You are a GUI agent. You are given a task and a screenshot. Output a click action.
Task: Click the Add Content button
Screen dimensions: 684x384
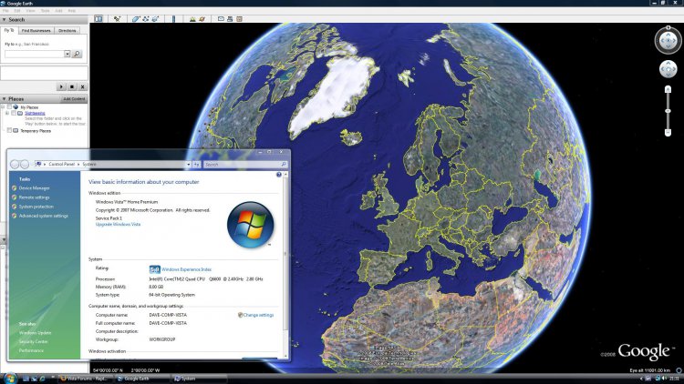[x=74, y=99]
